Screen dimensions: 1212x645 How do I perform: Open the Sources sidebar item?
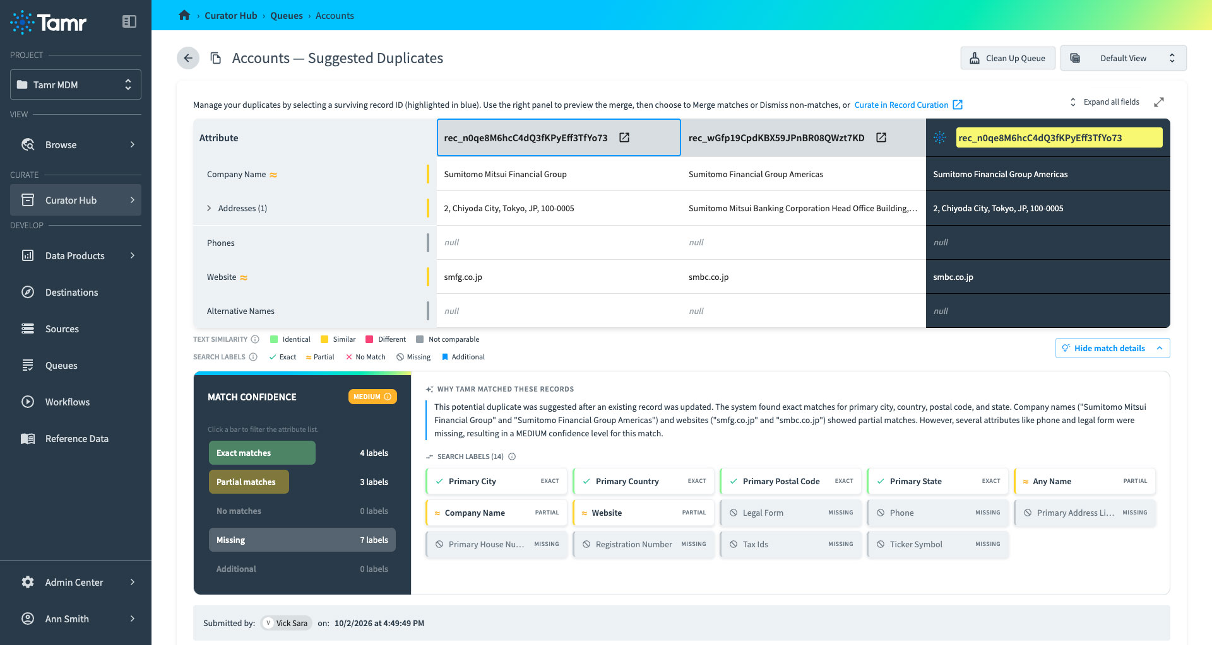pos(76,329)
